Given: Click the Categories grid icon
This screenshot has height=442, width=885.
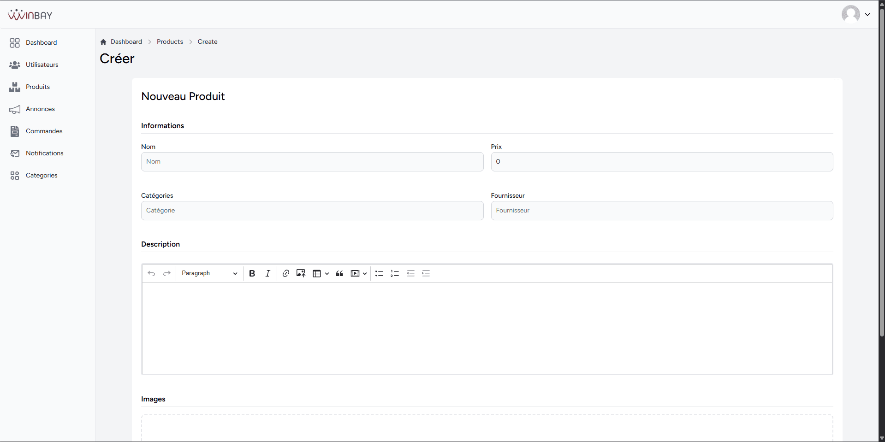Looking at the screenshot, I should tap(15, 176).
